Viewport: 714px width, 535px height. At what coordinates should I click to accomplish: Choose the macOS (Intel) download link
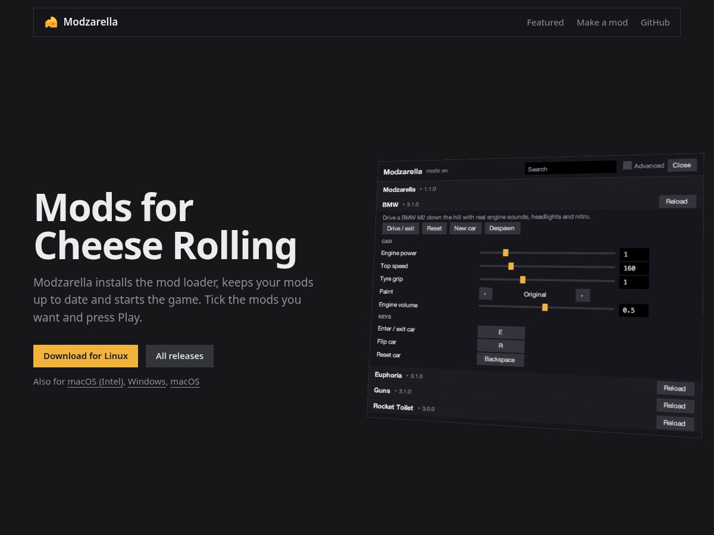(x=96, y=382)
